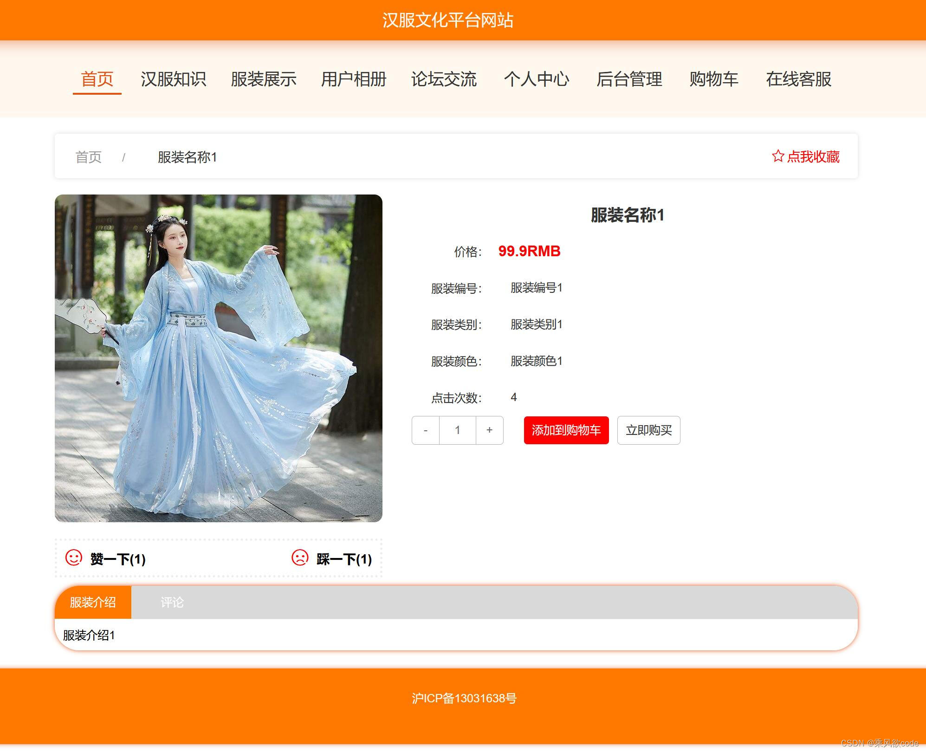Open 在线客服 online support
This screenshot has width=926, height=752.
click(x=798, y=79)
